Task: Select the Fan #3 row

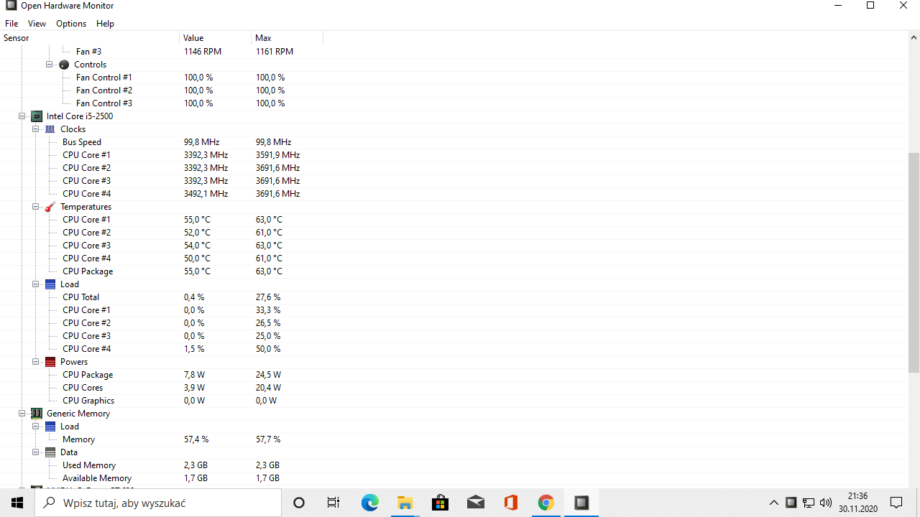Action: click(x=454, y=52)
